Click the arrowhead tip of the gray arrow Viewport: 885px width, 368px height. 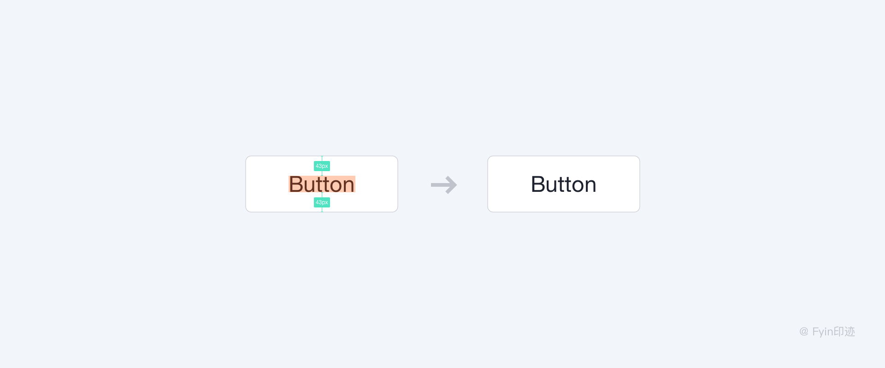[454, 185]
